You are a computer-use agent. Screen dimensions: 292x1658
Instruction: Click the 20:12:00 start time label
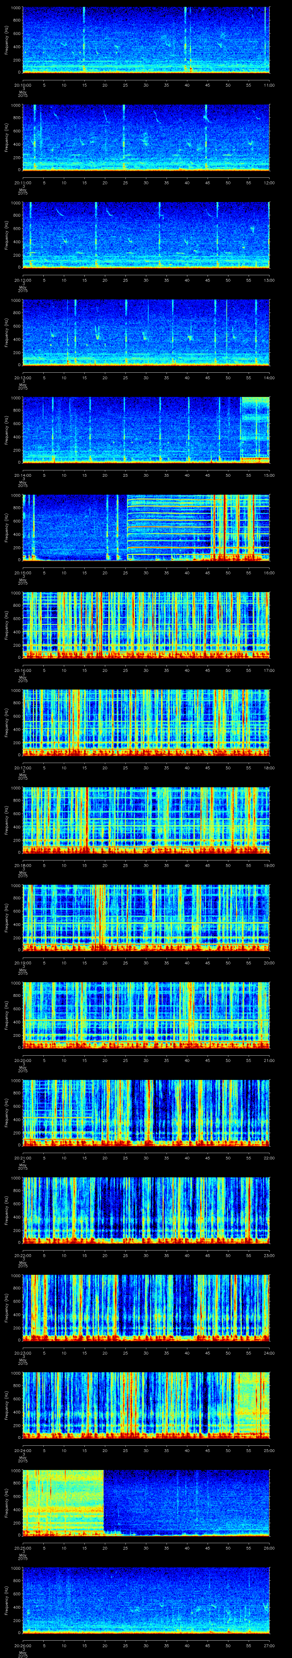(23, 280)
